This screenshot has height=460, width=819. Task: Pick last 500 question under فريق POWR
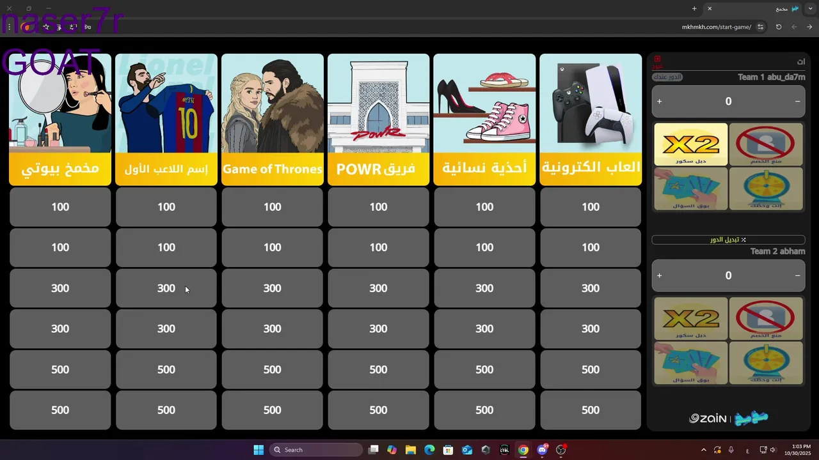(x=378, y=410)
